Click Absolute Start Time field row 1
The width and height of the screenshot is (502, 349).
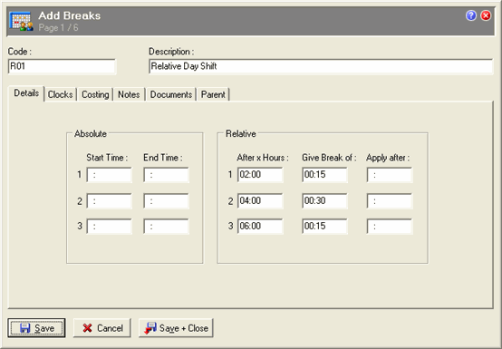point(109,175)
